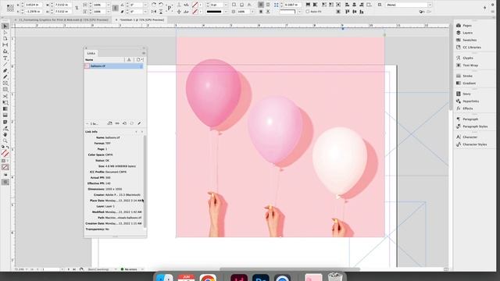Click the Link Info panel scrollbar
This screenshot has width=500, height=281.
(x=145, y=181)
